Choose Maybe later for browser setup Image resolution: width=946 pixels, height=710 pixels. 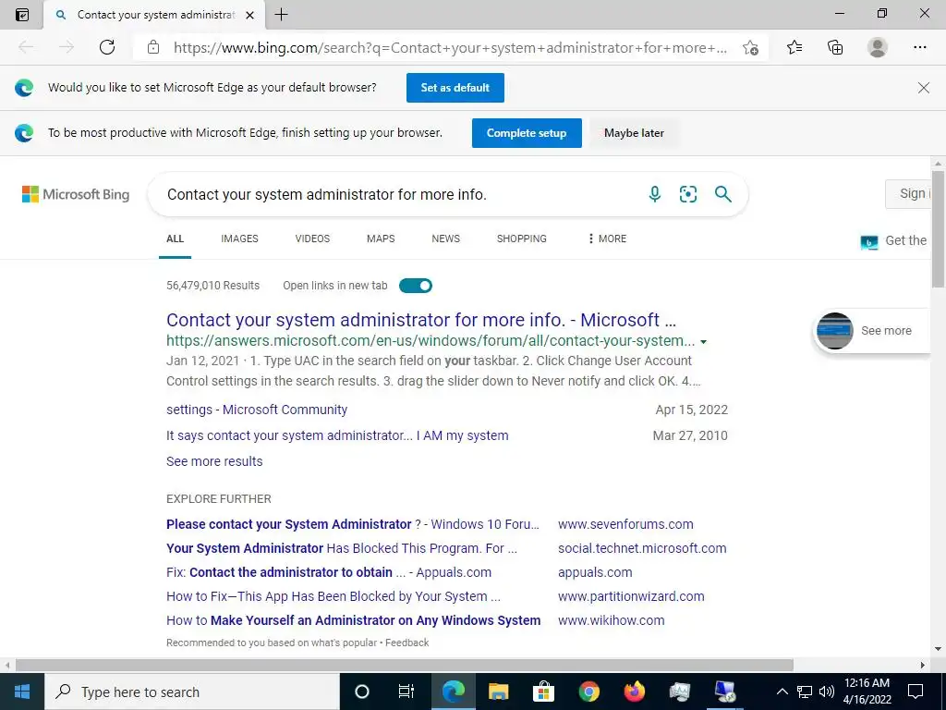click(x=634, y=133)
